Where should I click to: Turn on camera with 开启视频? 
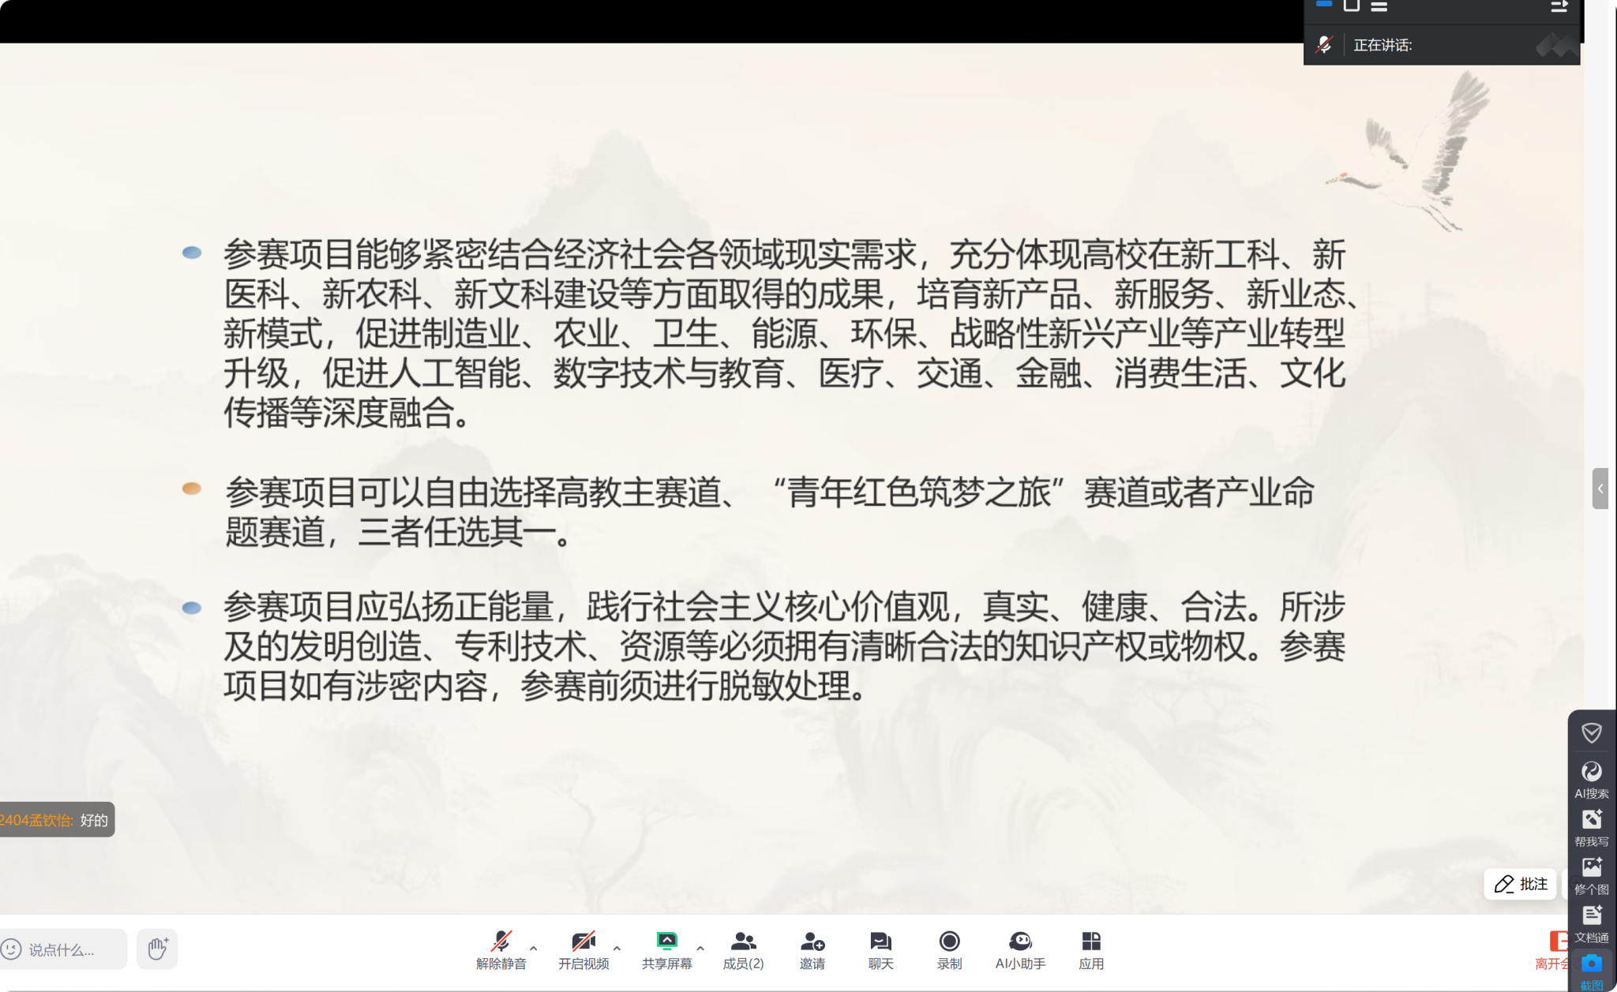583,949
